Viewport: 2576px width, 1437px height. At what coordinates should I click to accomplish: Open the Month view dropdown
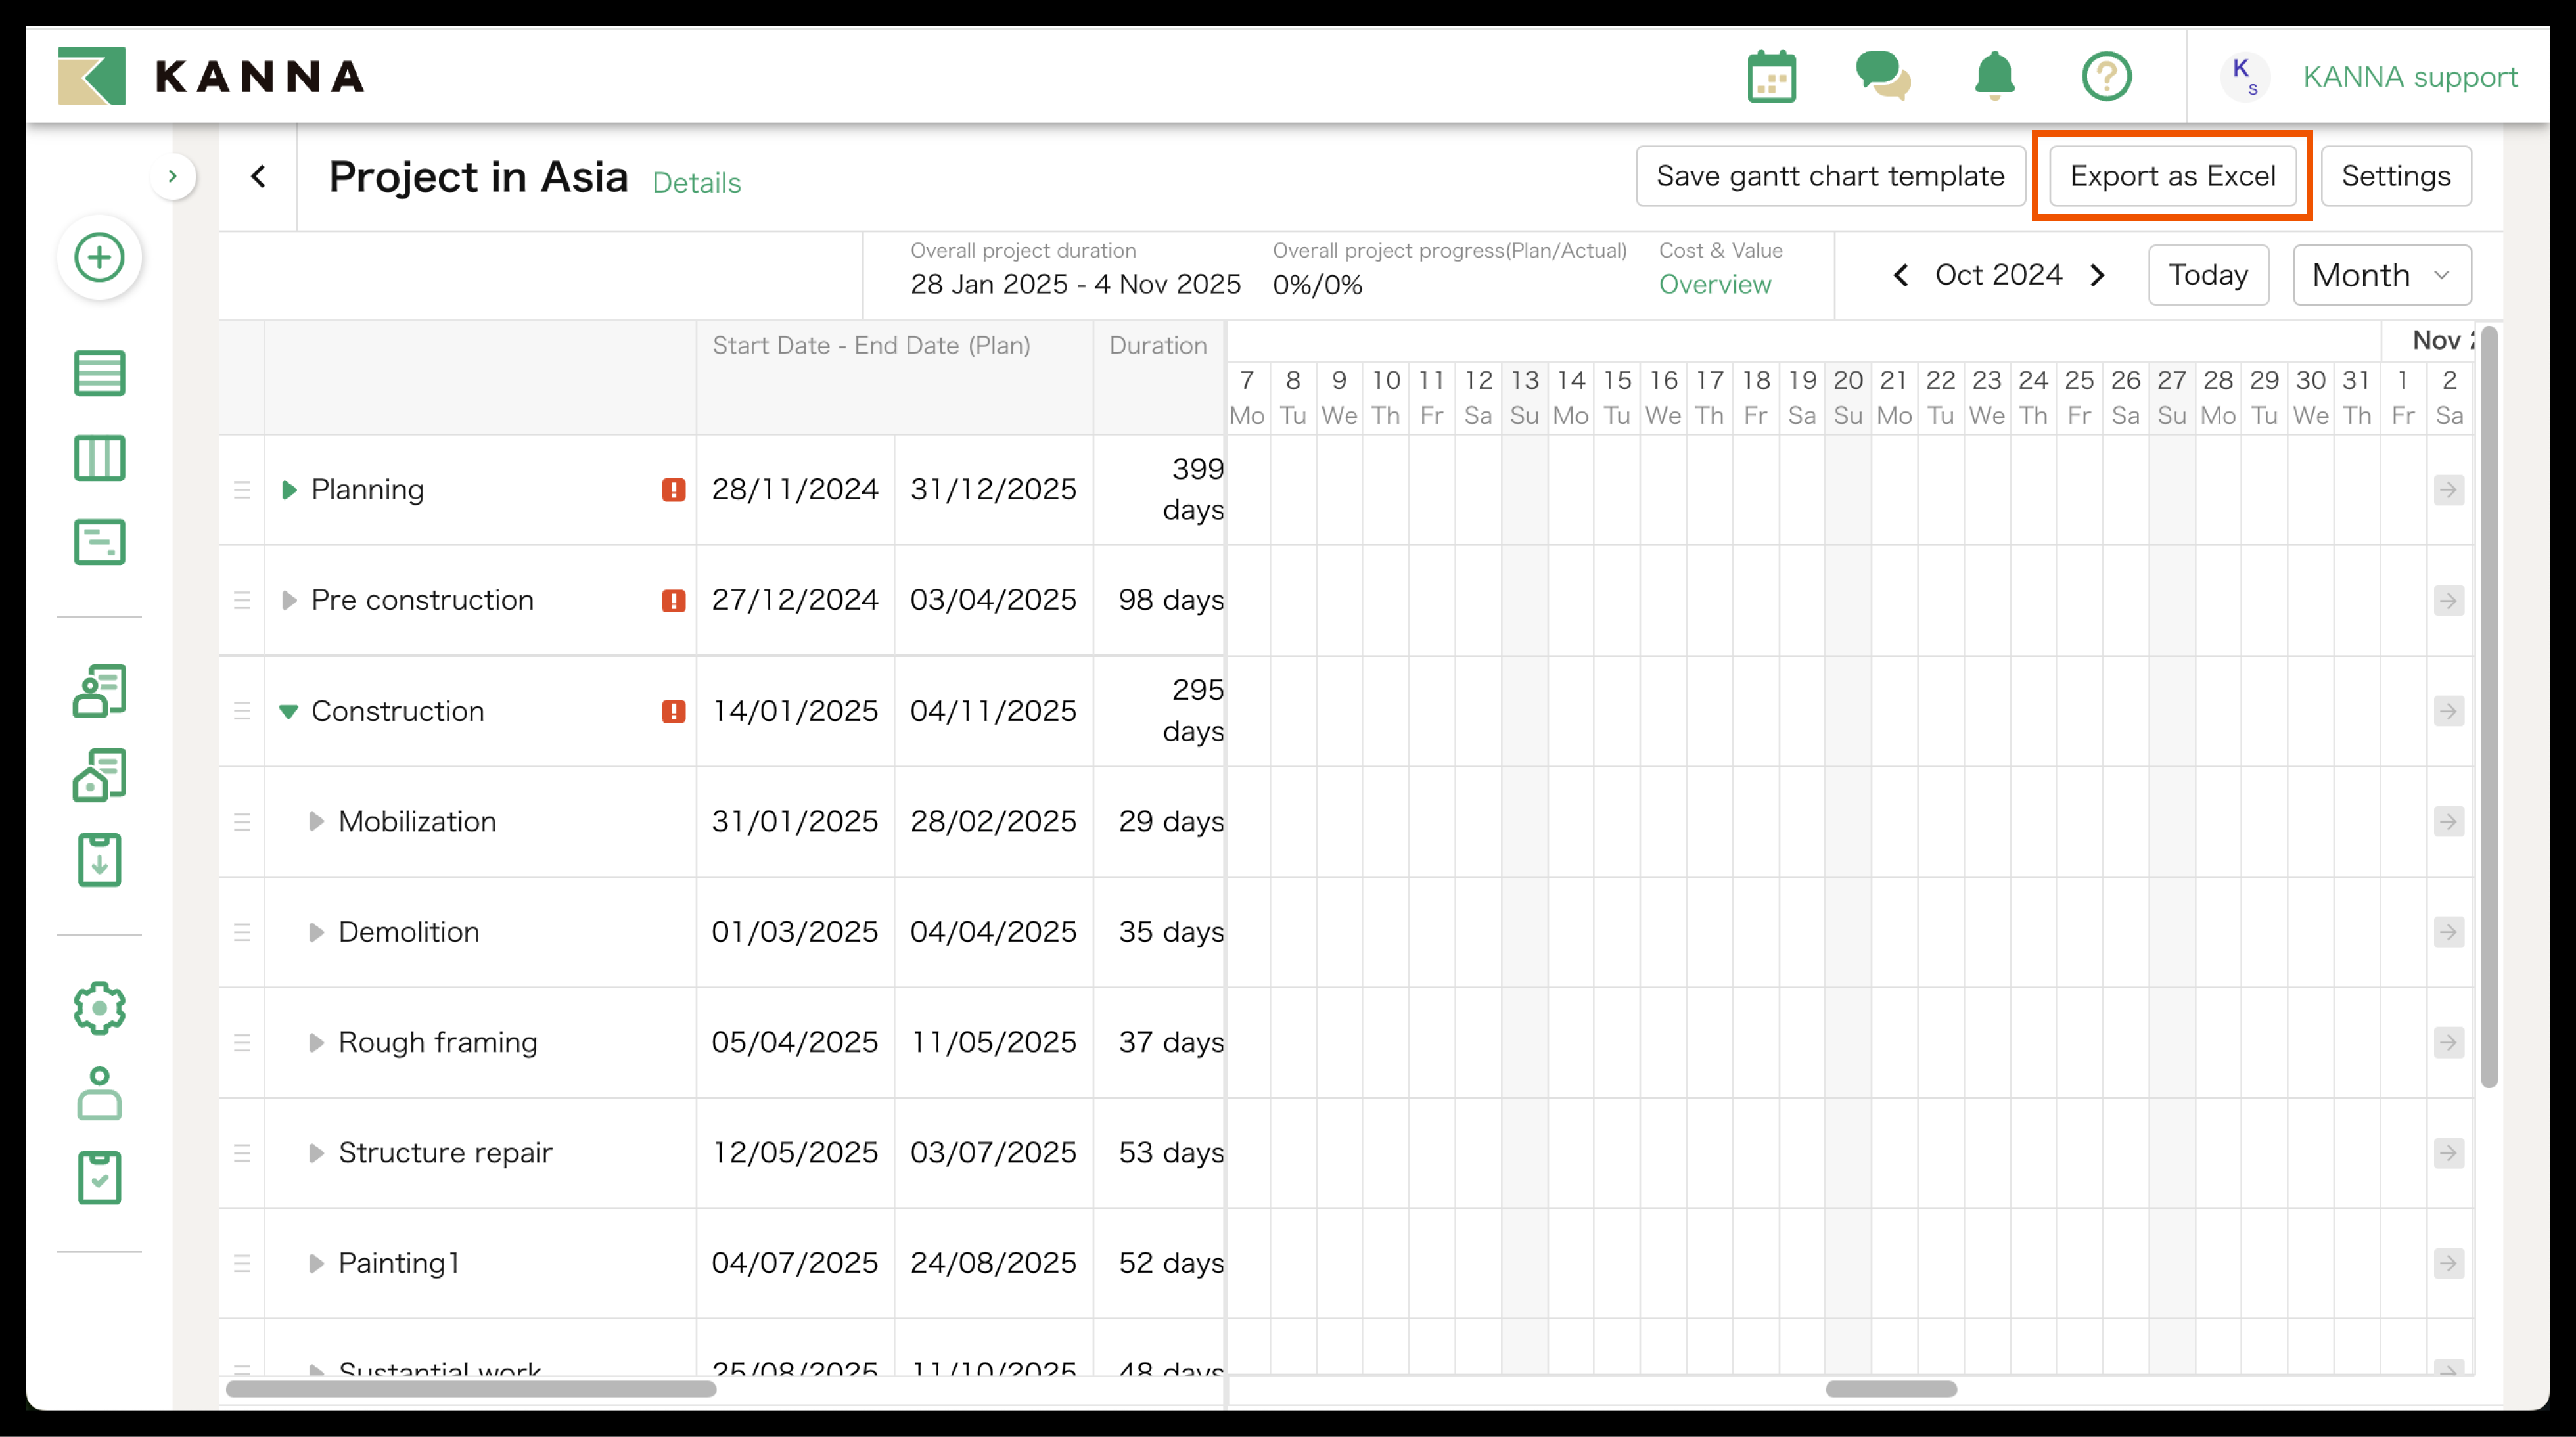pos(2381,275)
